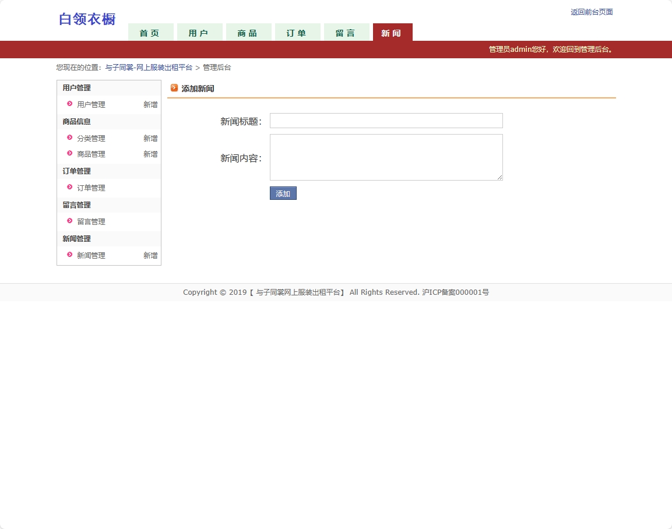
Task: Click the red arrow icon beside 订单管理
Action: point(69,188)
